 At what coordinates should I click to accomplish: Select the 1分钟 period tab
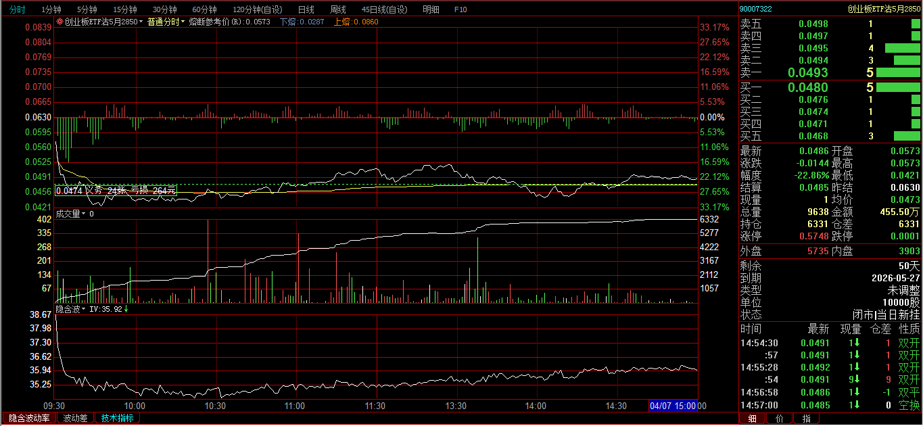(51, 9)
